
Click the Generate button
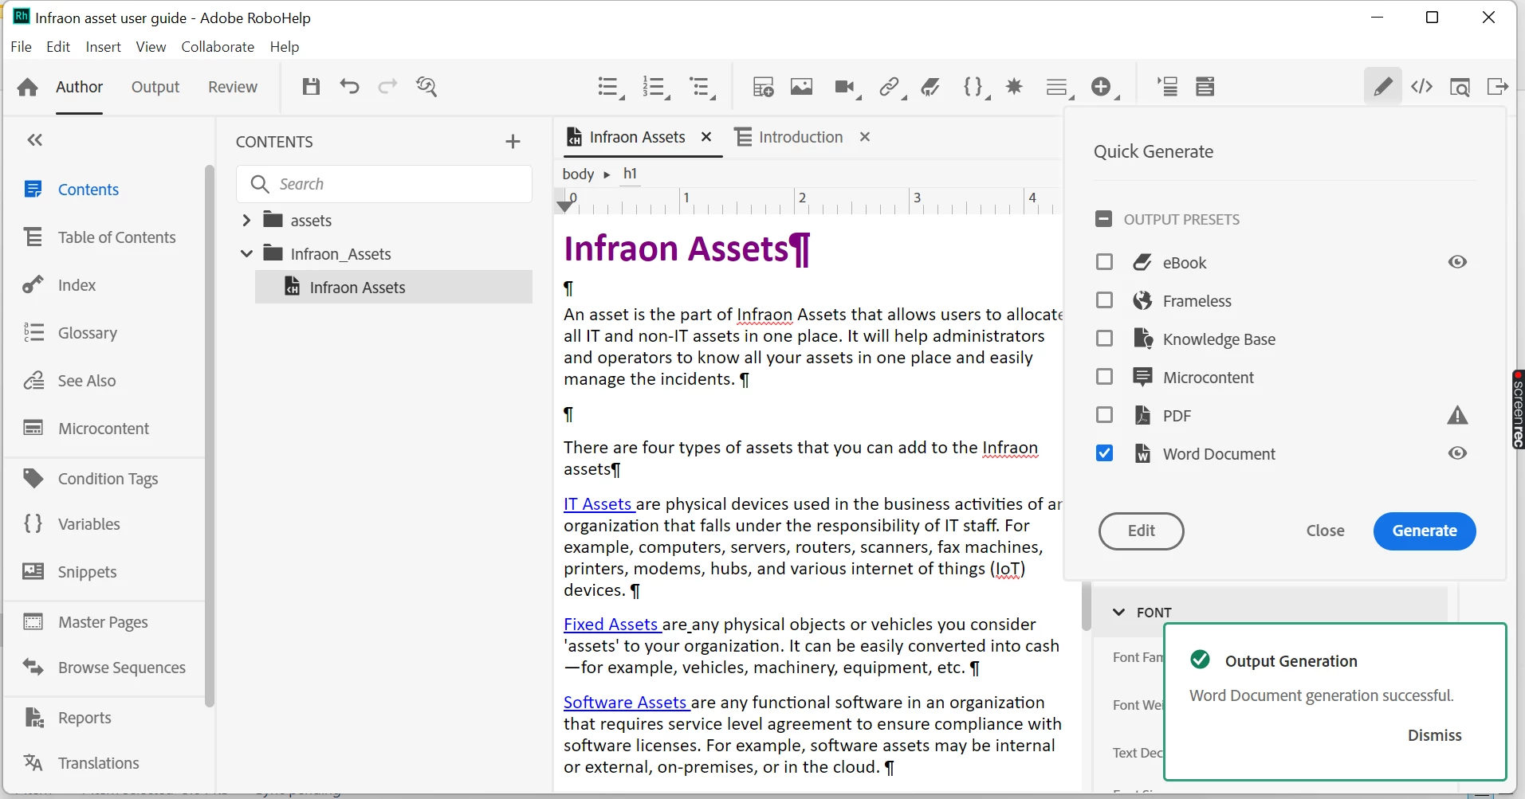pyautogui.click(x=1425, y=531)
